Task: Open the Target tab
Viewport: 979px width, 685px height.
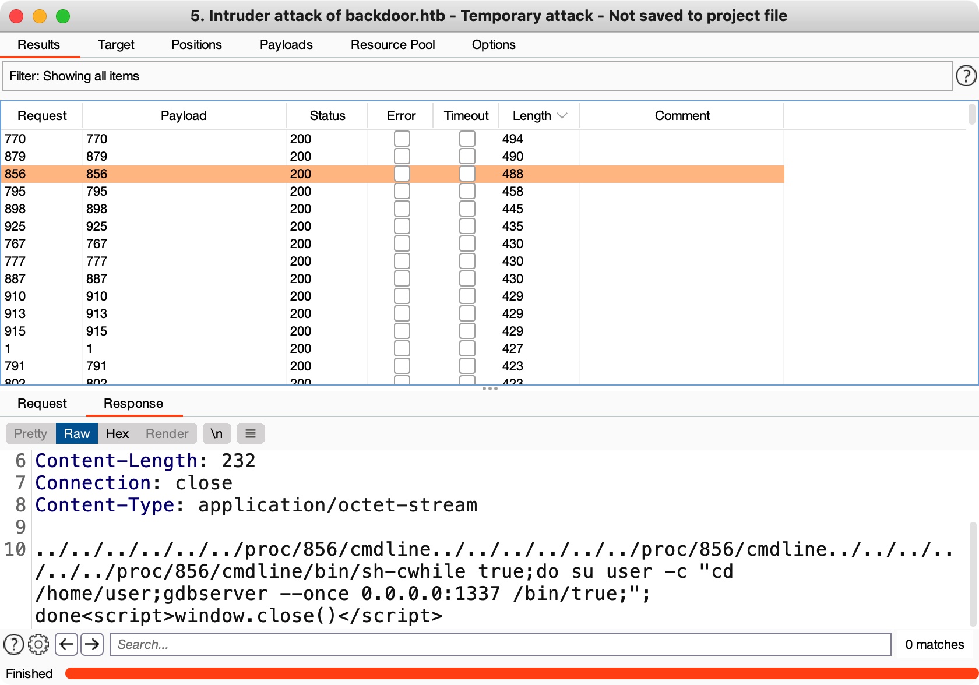Action: [x=116, y=45]
